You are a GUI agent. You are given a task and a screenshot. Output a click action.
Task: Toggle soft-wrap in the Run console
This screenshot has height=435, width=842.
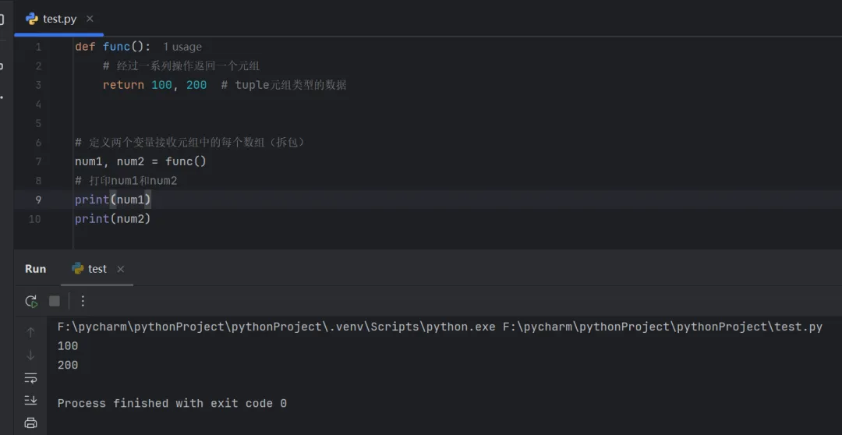pos(30,378)
